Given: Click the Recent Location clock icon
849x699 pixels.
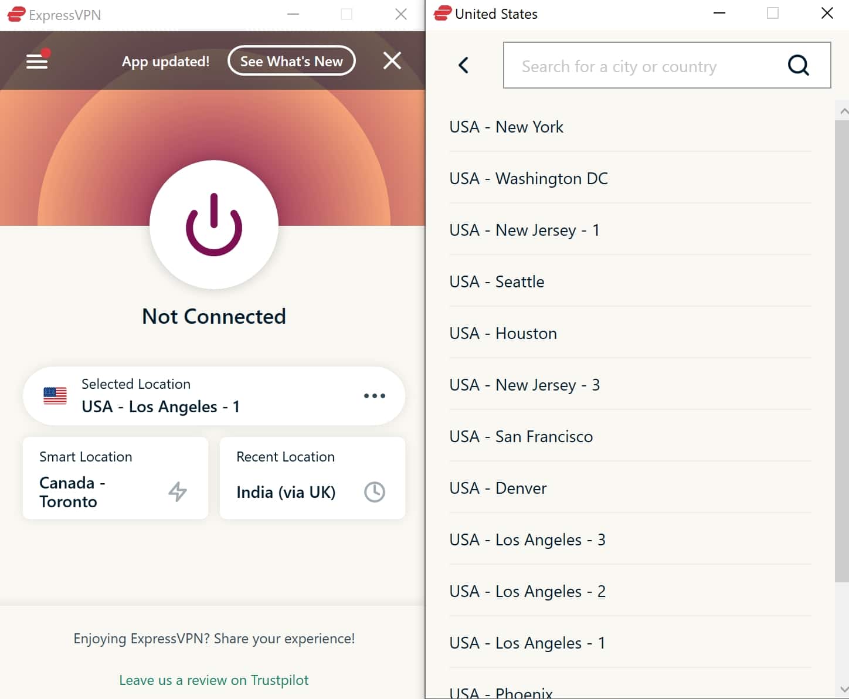Looking at the screenshot, I should coord(375,492).
